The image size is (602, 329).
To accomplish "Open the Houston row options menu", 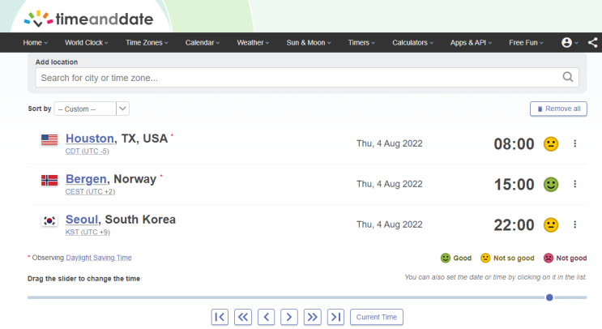I will (x=574, y=143).
